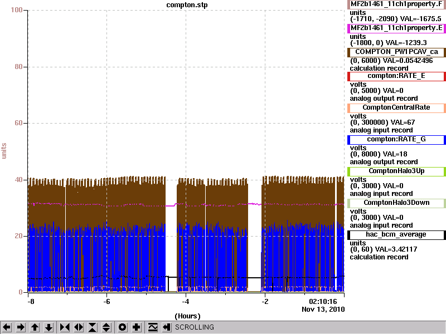The height and width of the screenshot is (334, 446).
Task: Click the vertical 'units' axis label
Action: (x=4, y=151)
